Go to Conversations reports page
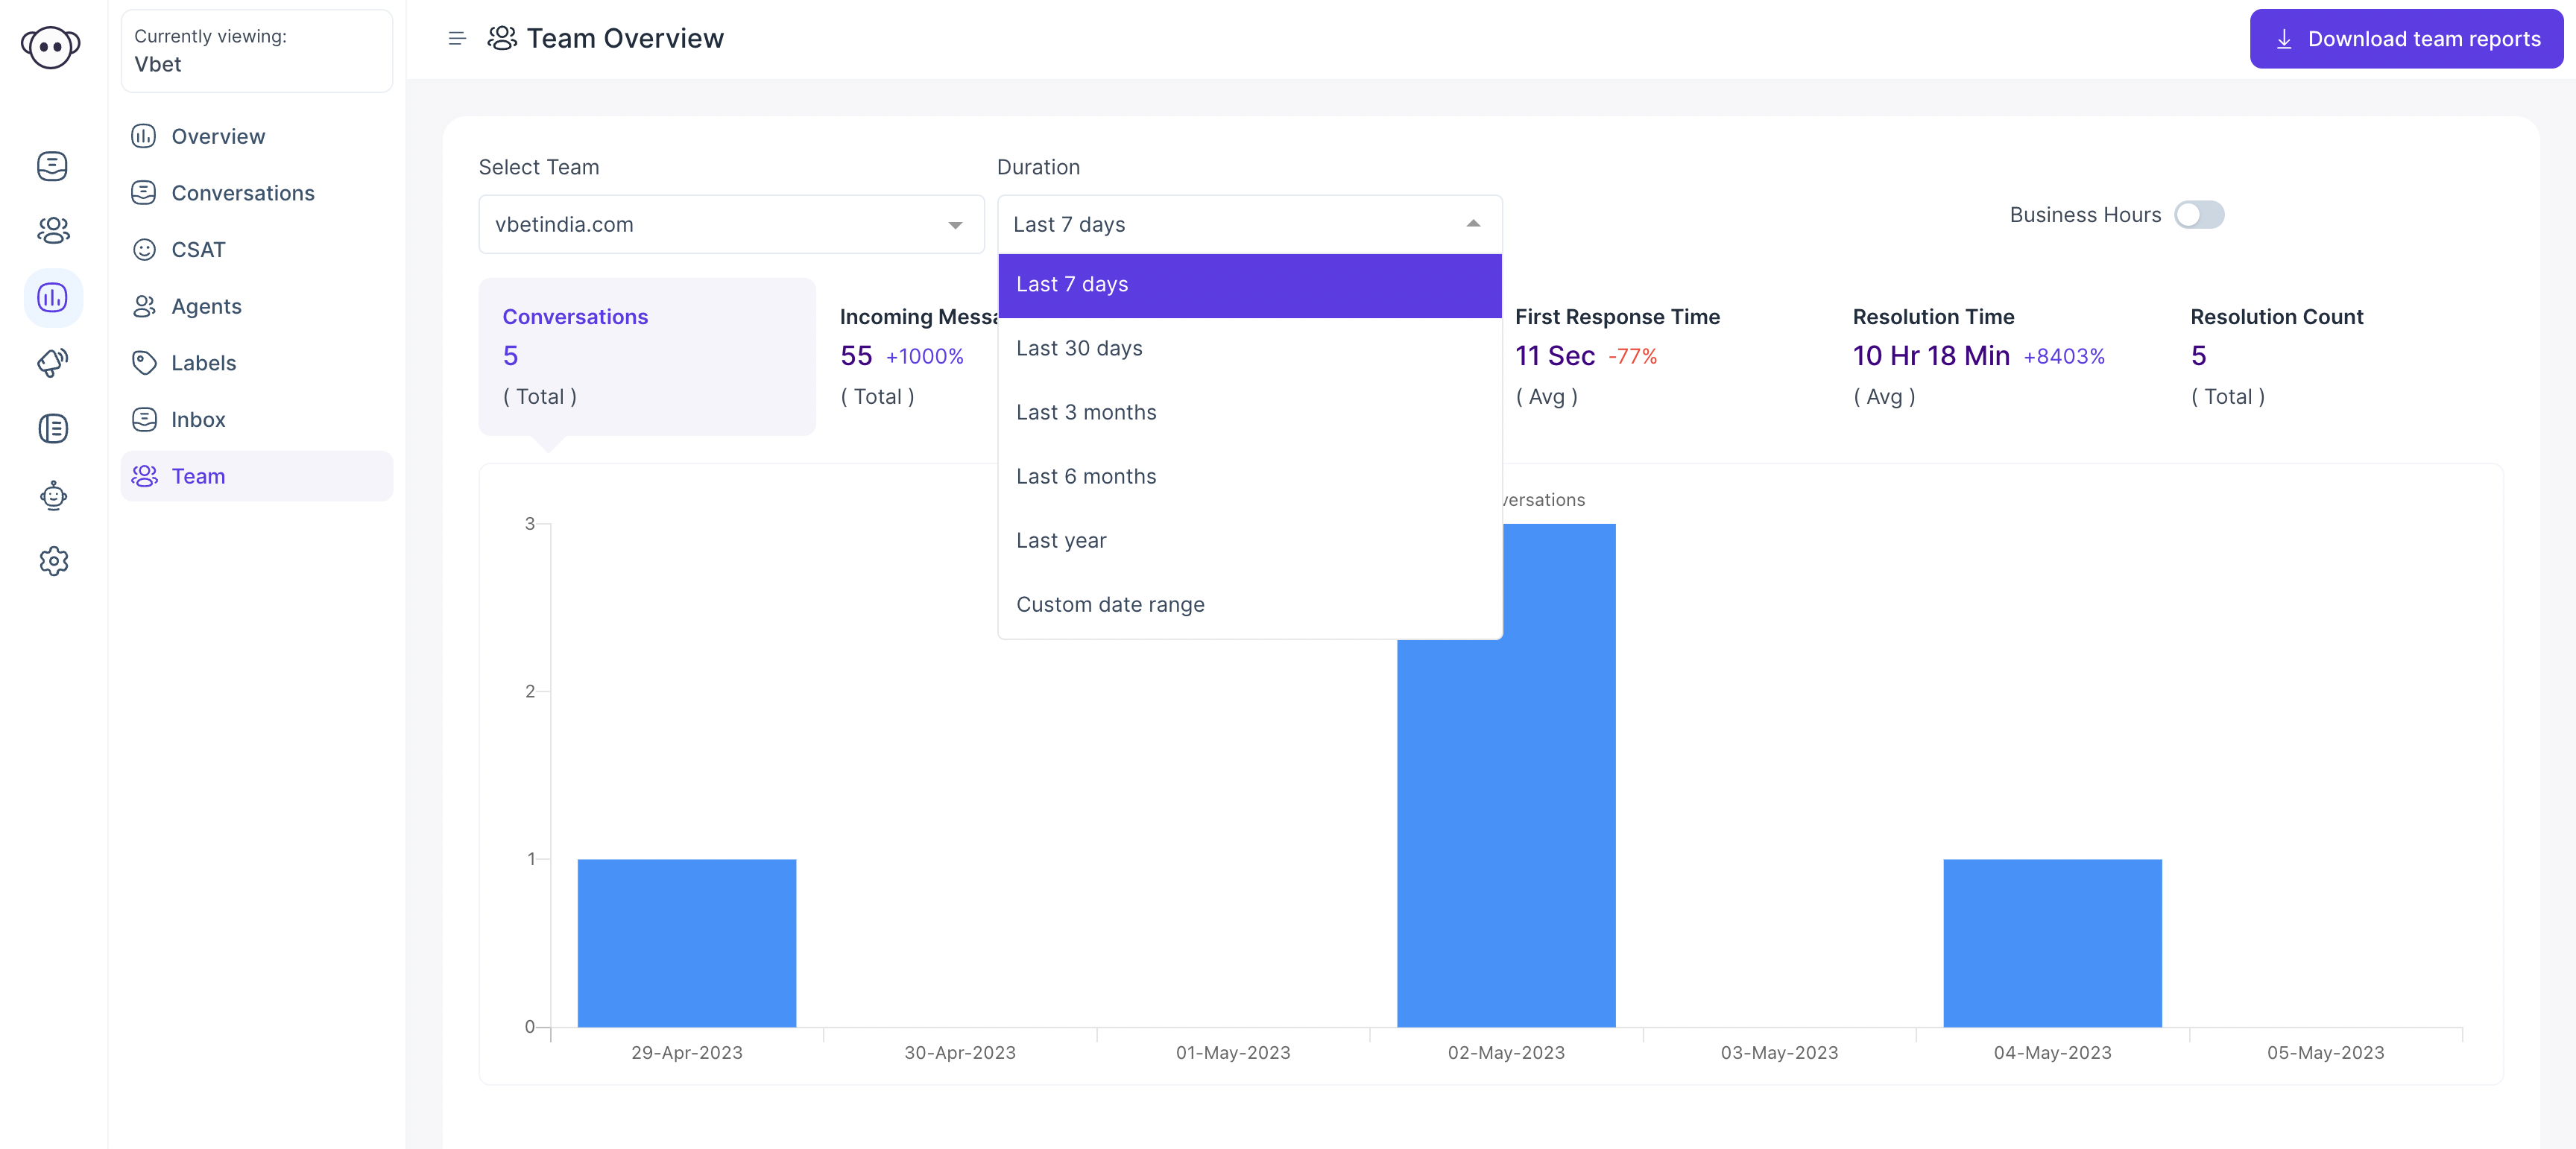The height and width of the screenshot is (1149, 2576). (x=257, y=193)
